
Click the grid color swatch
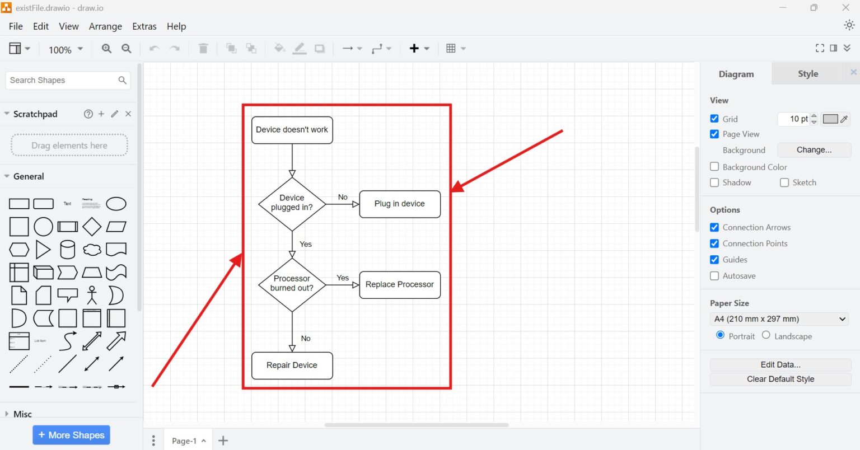coord(830,119)
